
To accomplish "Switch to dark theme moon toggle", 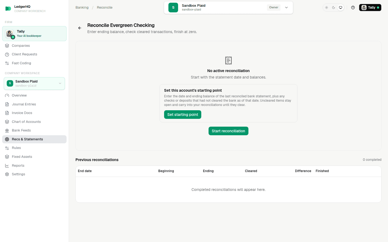I will [334, 8].
